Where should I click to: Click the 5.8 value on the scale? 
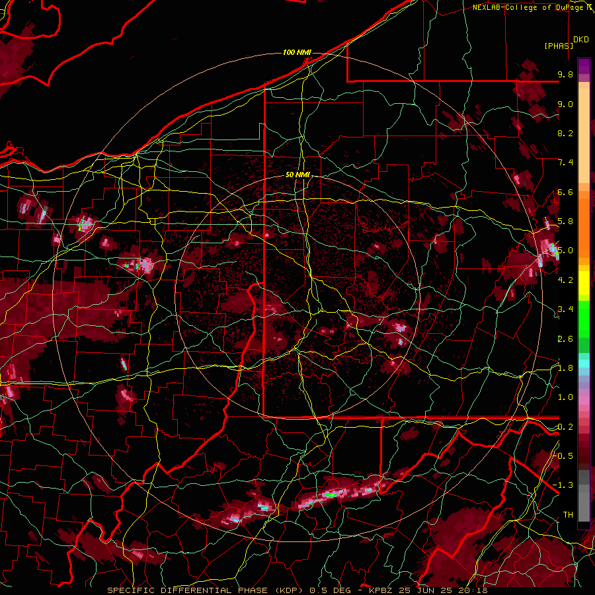565,221
